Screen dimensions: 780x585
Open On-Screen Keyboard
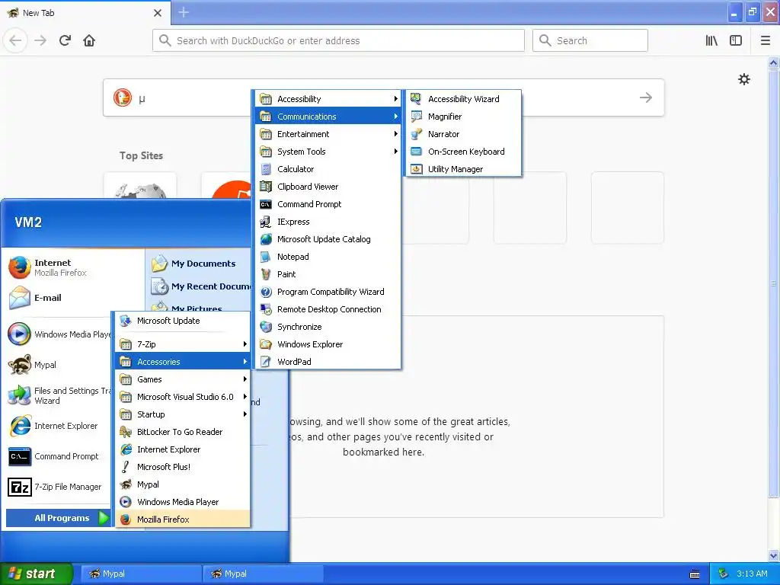coord(463,152)
